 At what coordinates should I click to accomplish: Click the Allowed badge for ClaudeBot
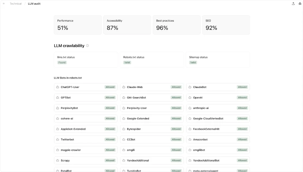242,87
